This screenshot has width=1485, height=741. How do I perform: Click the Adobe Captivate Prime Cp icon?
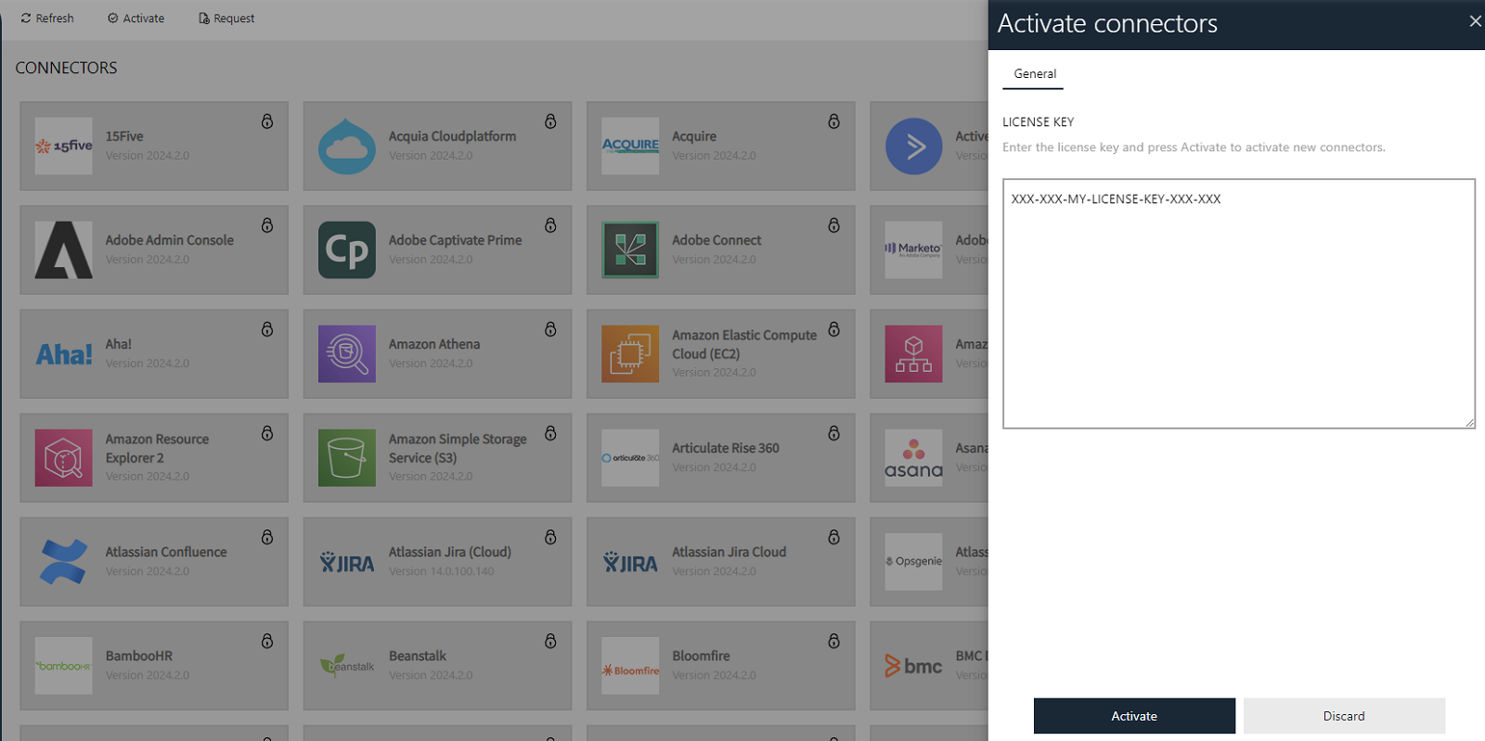click(346, 249)
